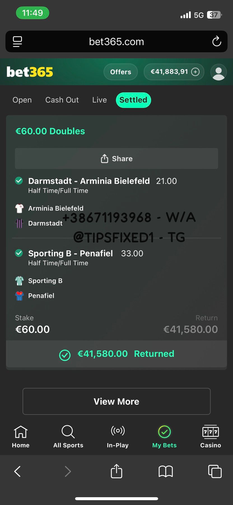233x505 pixels.
Task: Open the Safari page format menu icon
Action: 17,42
